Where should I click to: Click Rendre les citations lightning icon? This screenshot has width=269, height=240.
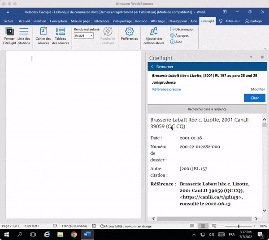tap(108, 31)
